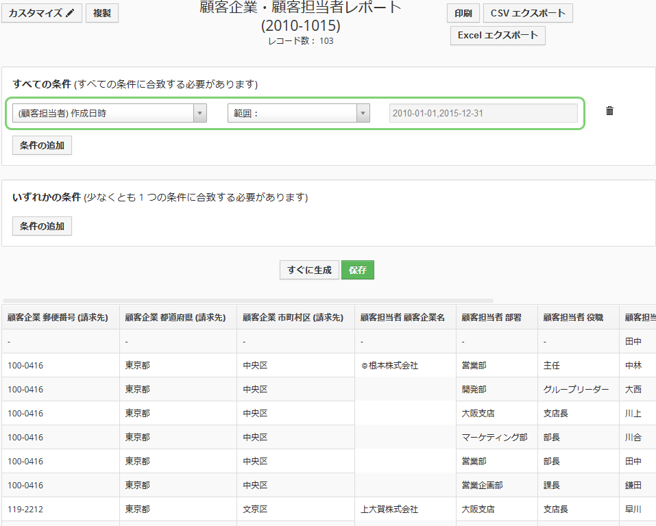Click the green 保存 button

tap(358, 270)
